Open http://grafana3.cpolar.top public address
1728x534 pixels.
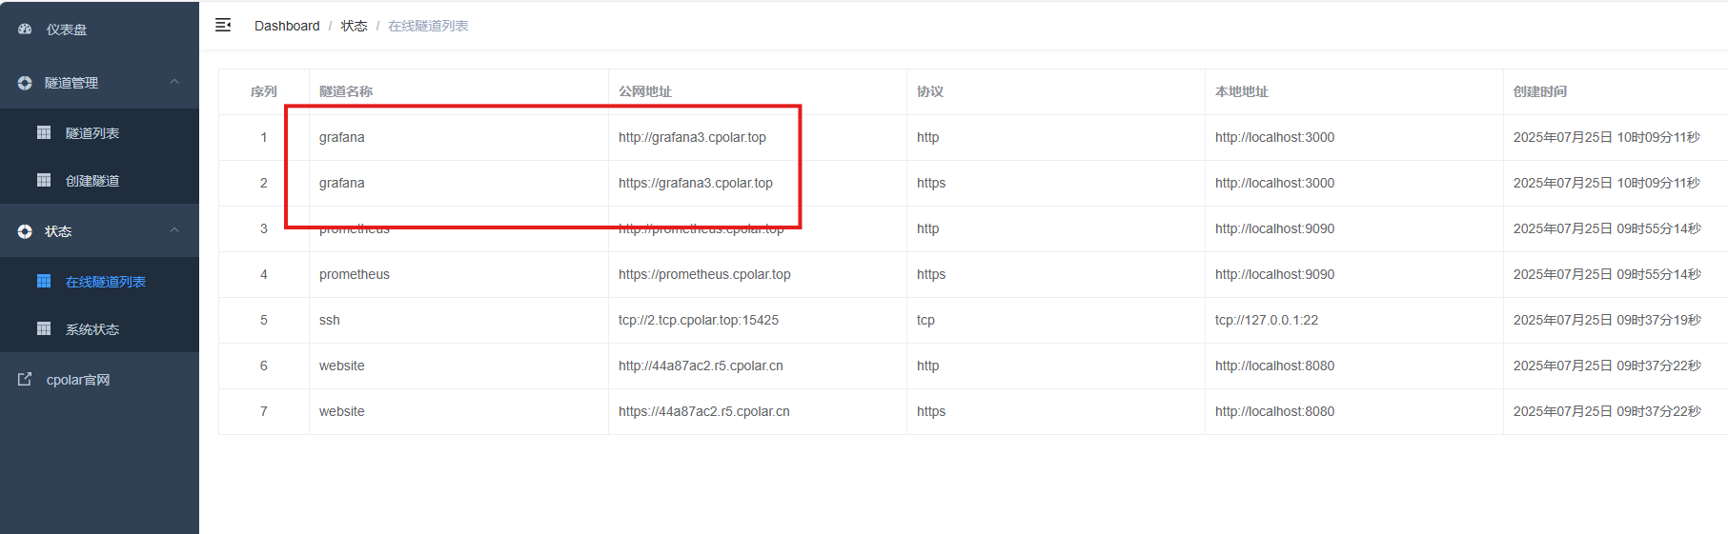pos(692,137)
